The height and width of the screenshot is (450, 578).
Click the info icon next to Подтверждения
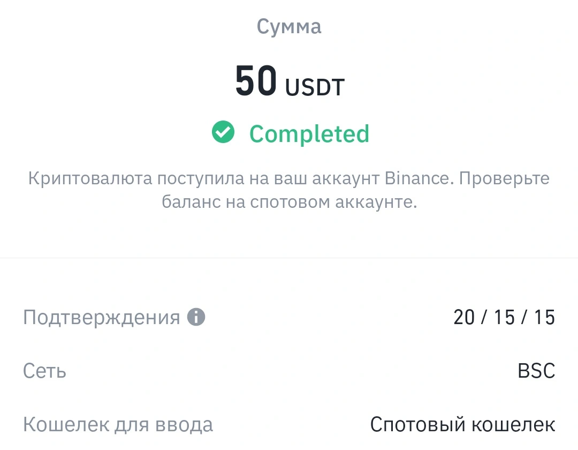pos(196,317)
